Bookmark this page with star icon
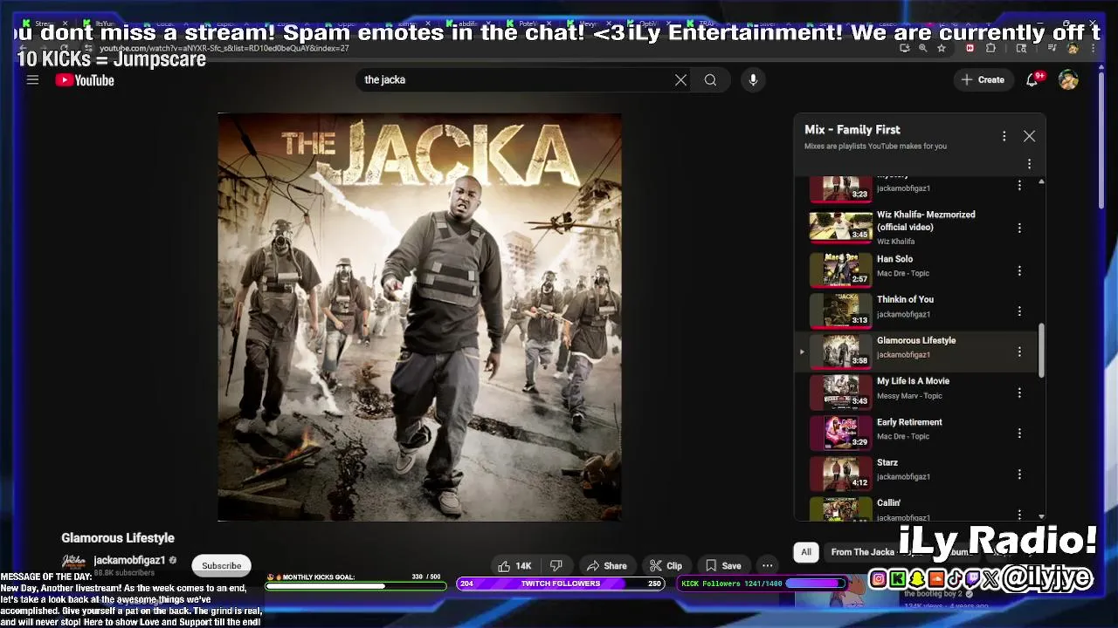The width and height of the screenshot is (1118, 628). coord(941,48)
